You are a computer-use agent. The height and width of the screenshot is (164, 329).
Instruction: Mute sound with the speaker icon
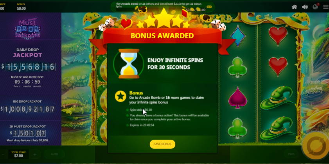pos(305,7)
